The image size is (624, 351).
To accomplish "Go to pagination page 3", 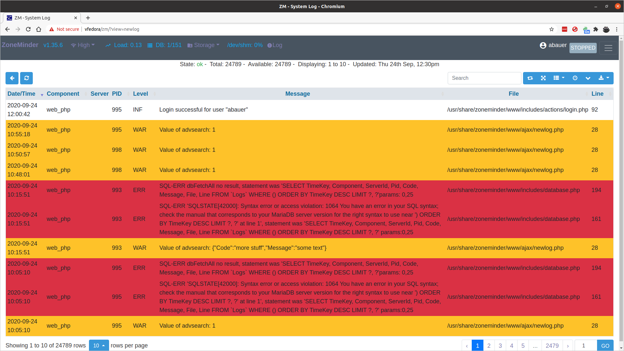I will [500, 346].
